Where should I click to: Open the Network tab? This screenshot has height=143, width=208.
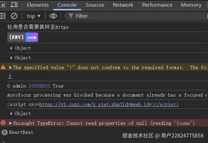click(x=123, y=5)
